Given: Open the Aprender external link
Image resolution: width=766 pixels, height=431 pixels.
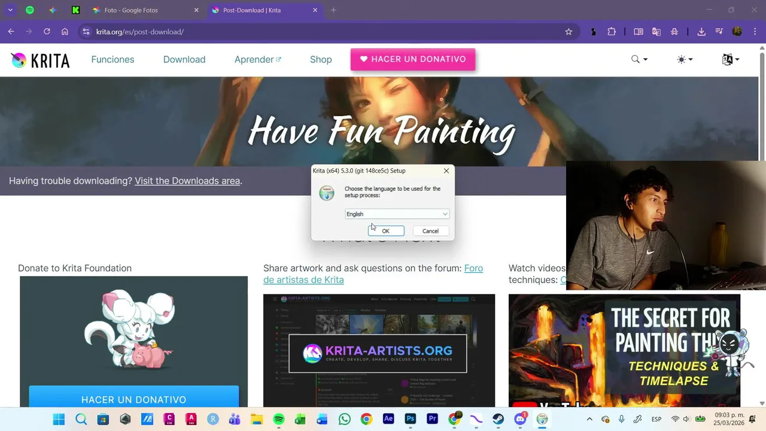Looking at the screenshot, I should (x=258, y=59).
